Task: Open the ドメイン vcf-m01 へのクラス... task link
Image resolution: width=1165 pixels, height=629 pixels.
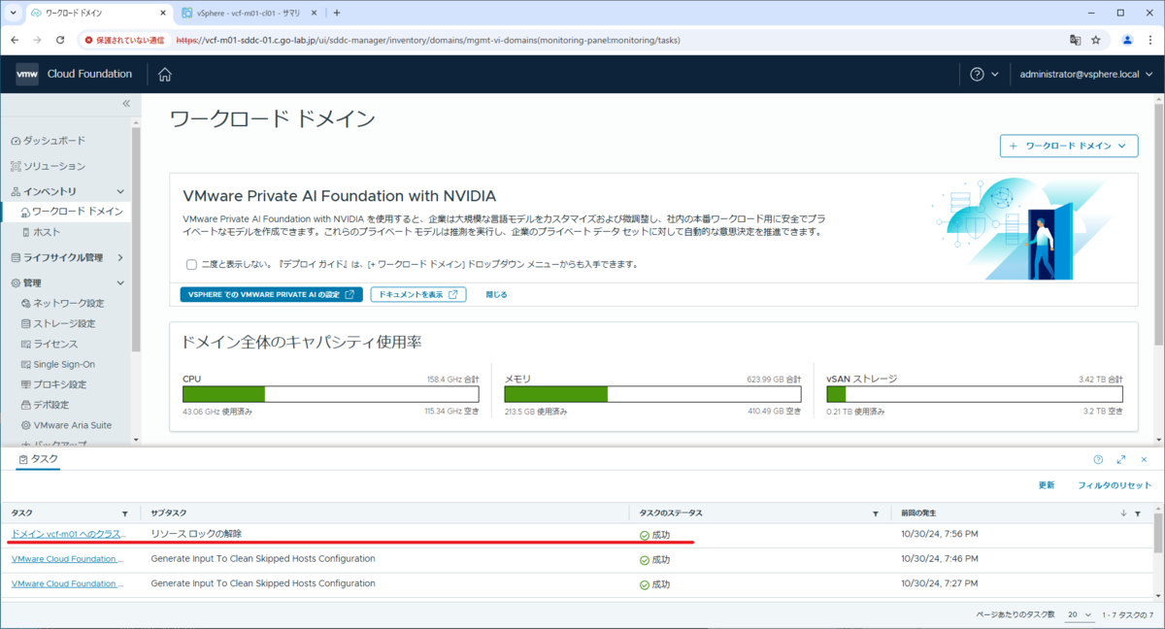Action: 67,534
